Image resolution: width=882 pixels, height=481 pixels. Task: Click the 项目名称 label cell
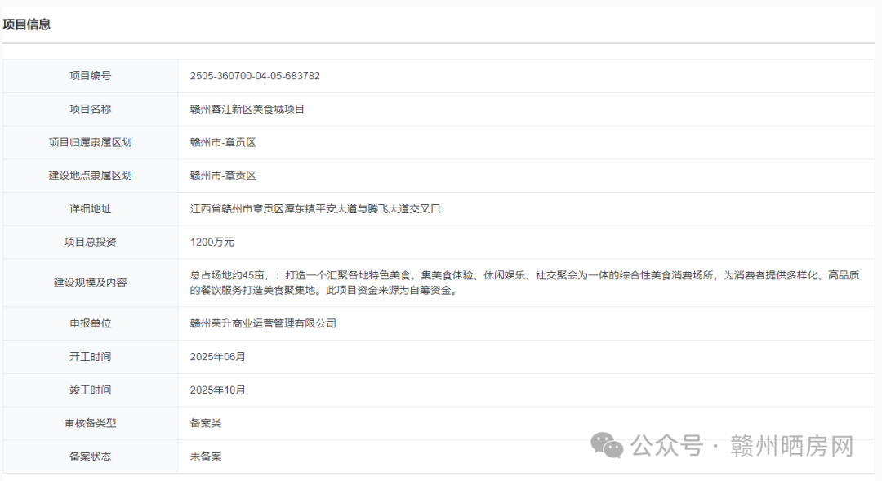[x=90, y=109]
